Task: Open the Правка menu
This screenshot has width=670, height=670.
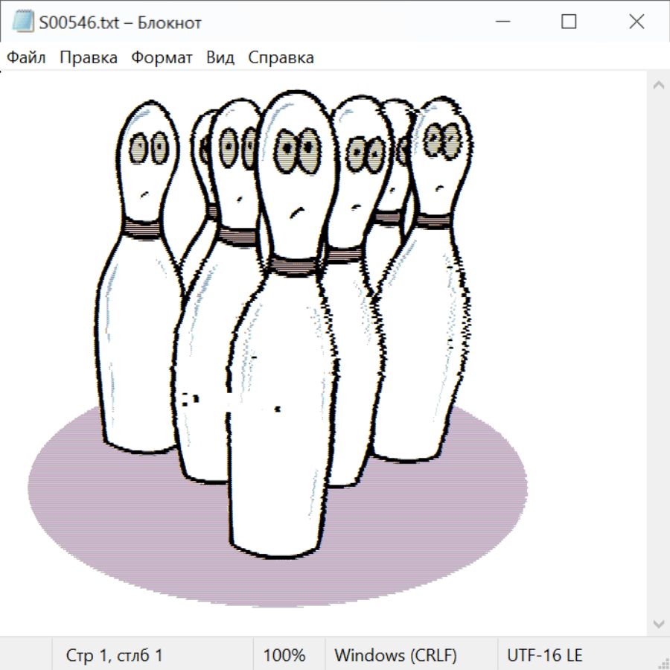Action: click(x=89, y=58)
